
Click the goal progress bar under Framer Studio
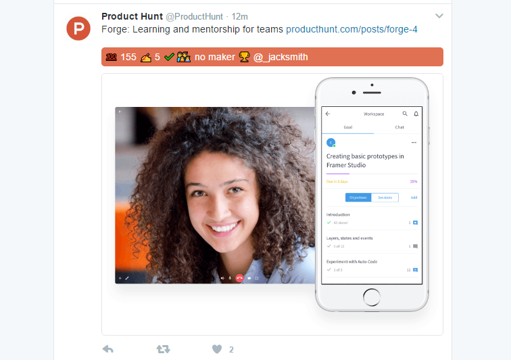point(372,174)
